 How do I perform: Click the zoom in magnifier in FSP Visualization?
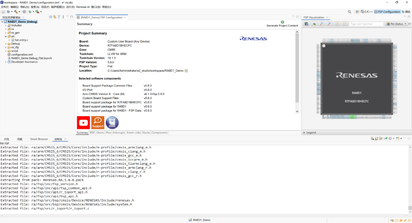[329, 24]
